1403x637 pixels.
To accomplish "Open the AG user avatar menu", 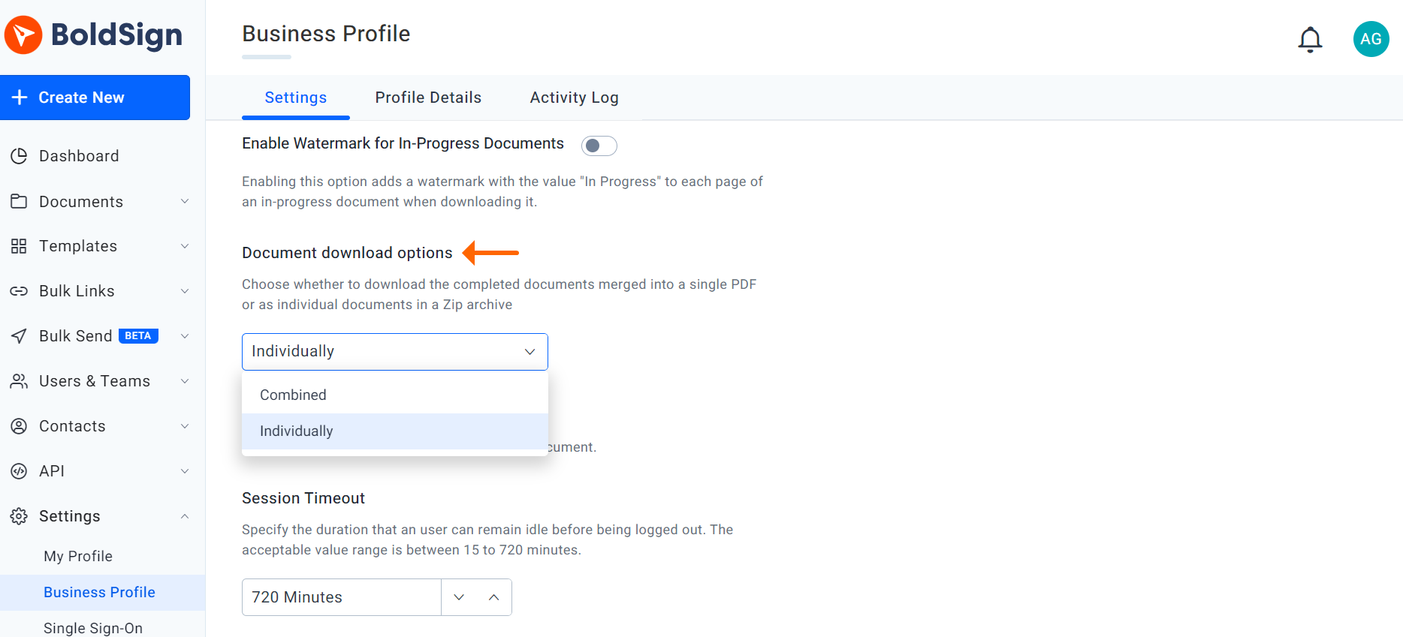I will 1371,39.
